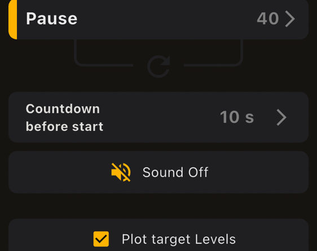317x251 pixels.
Task: Click the loop bracket line left of repeat icon
Action: tap(104, 65)
